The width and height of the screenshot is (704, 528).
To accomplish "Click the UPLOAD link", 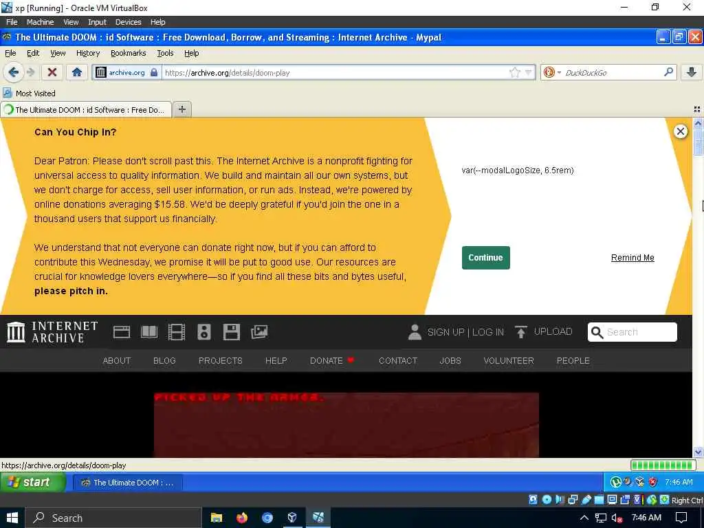I will (x=553, y=331).
